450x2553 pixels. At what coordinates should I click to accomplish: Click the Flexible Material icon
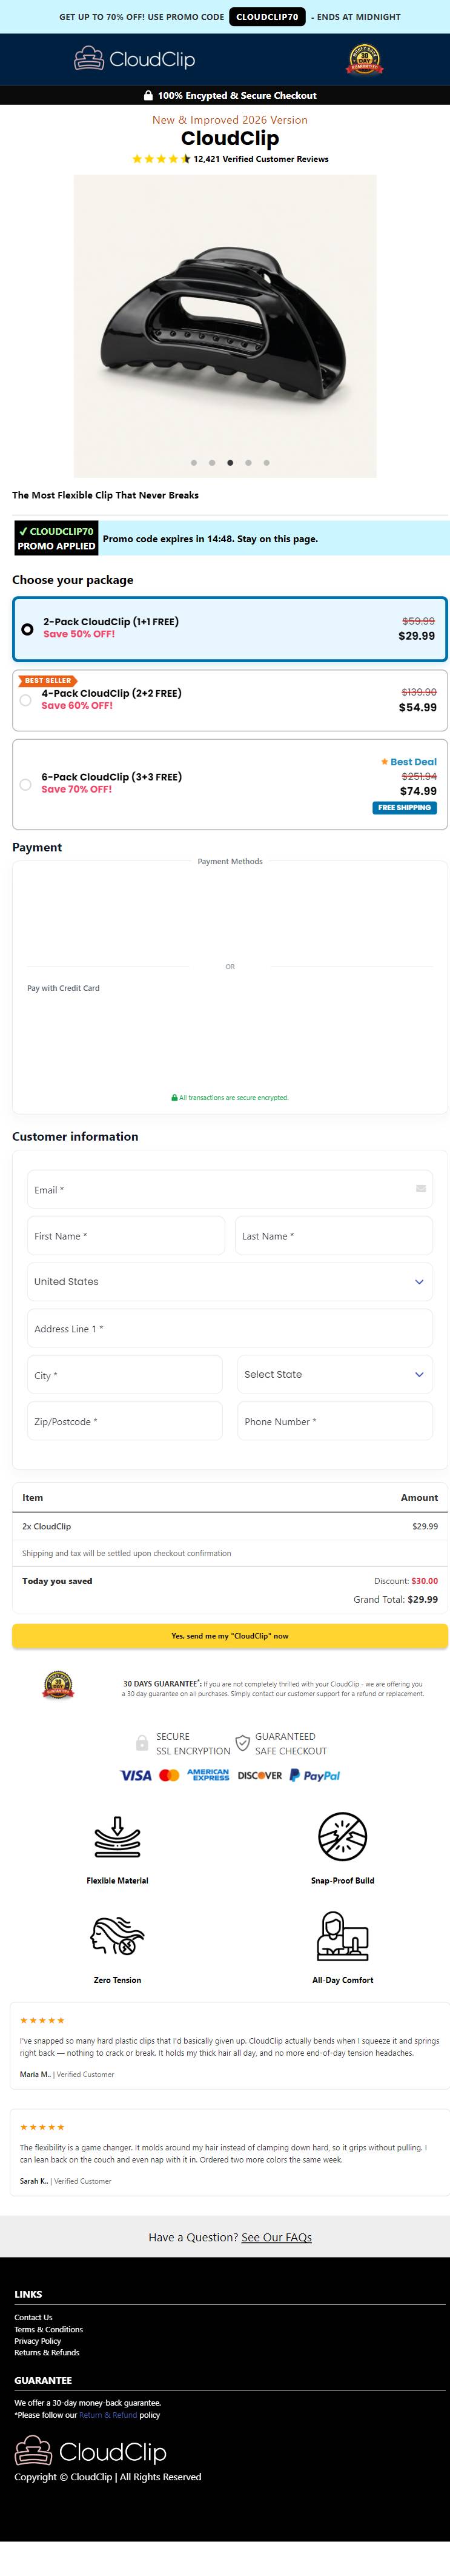point(117,1836)
